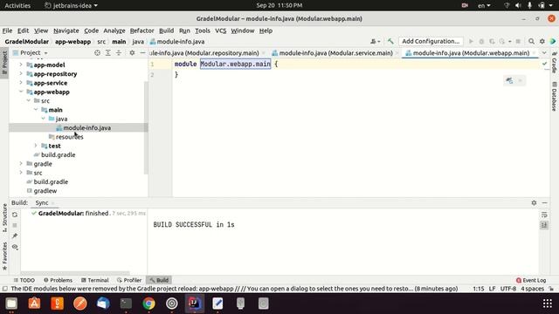Open the Project view dropdown
This screenshot has width=559, height=314.
[x=31, y=52]
